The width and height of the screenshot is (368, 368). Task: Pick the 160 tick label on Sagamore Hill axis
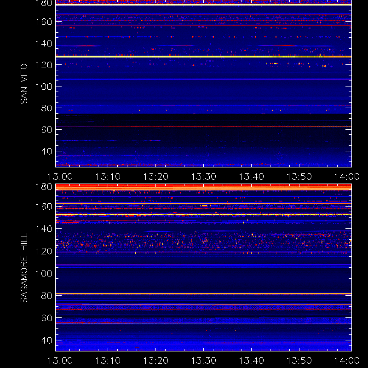[x=44, y=207]
